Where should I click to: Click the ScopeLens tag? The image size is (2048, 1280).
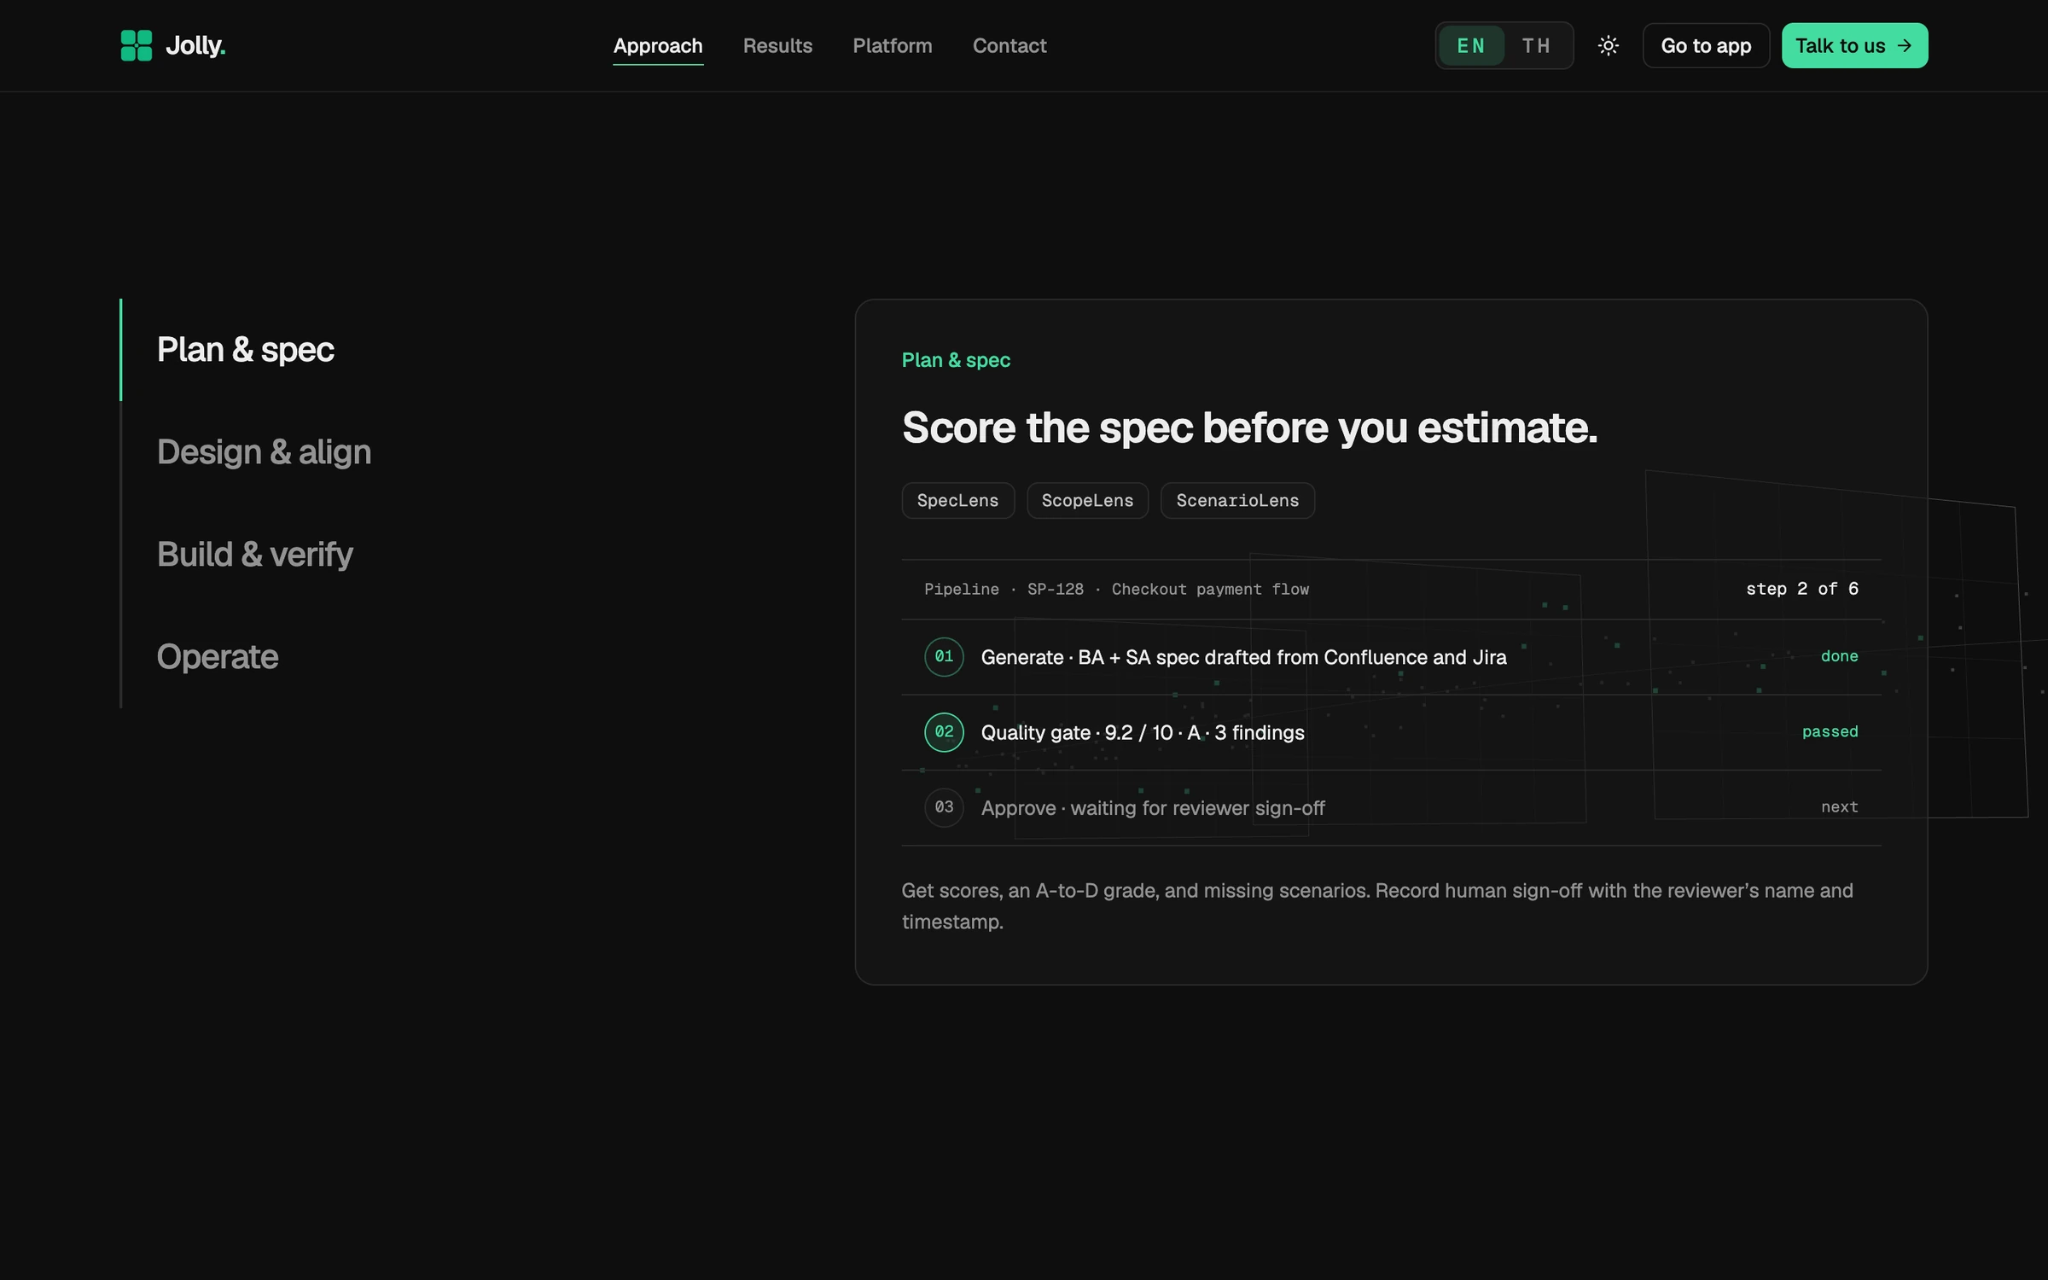coord(1087,500)
